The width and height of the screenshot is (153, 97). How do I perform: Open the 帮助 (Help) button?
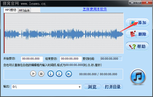tap(137, 46)
